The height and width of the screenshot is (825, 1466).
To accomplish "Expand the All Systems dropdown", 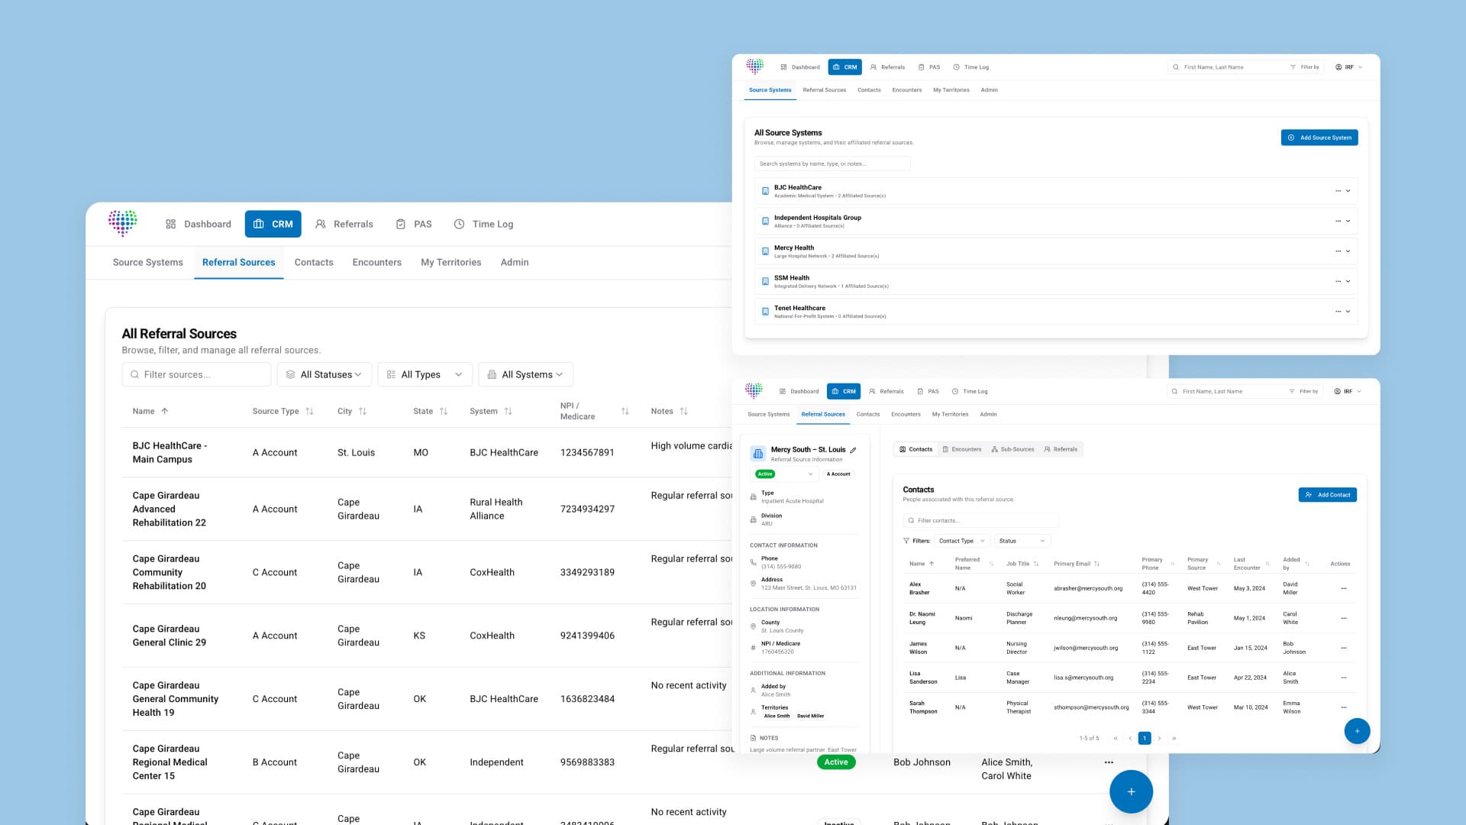I will (526, 374).
